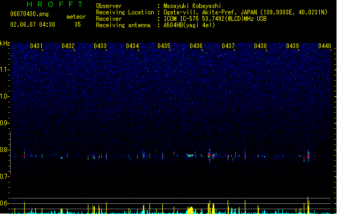Click the kHz axis unit label
This screenshot has height=214, width=337.
5,43
